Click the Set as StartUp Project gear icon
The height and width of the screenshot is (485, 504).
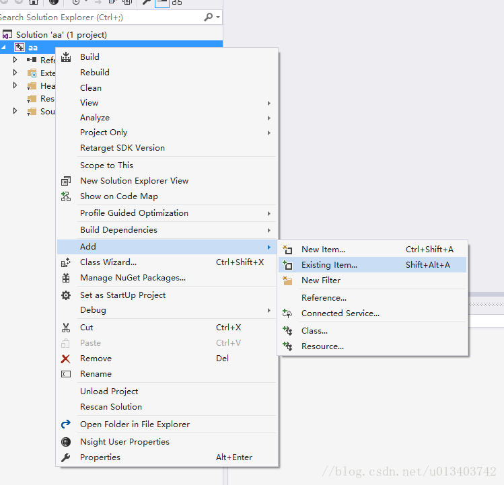coord(66,295)
